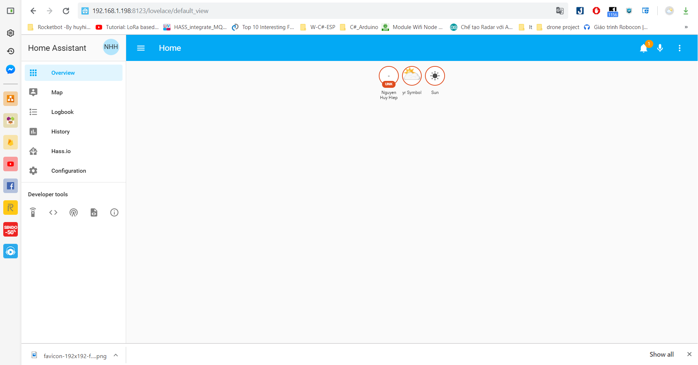Screen dimensions: 698x365
Task: Open the browser downloads arrow icon
Action: tap(686, 11)
